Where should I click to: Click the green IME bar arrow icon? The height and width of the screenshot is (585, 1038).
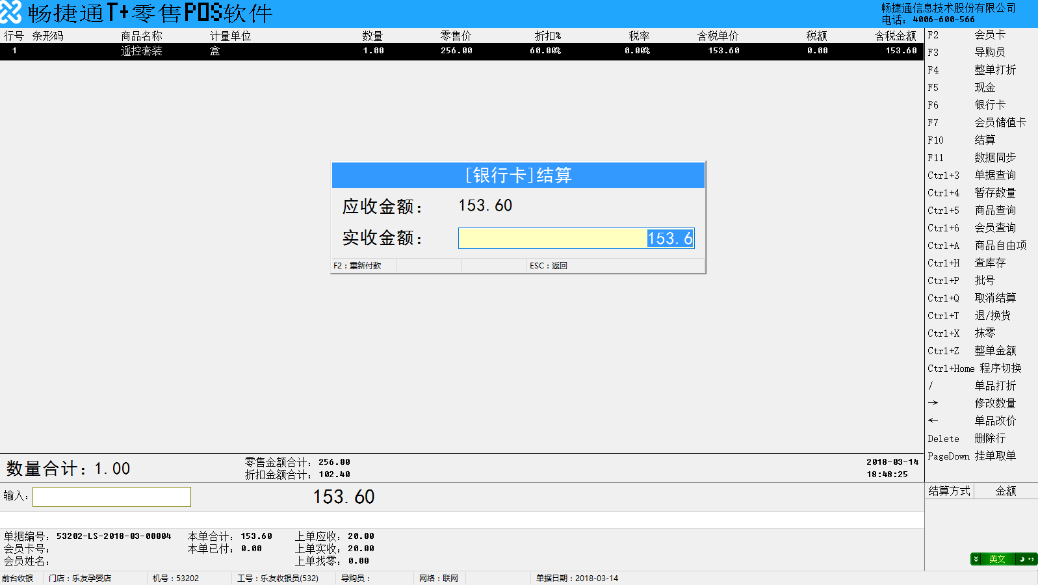click(976, 559)
